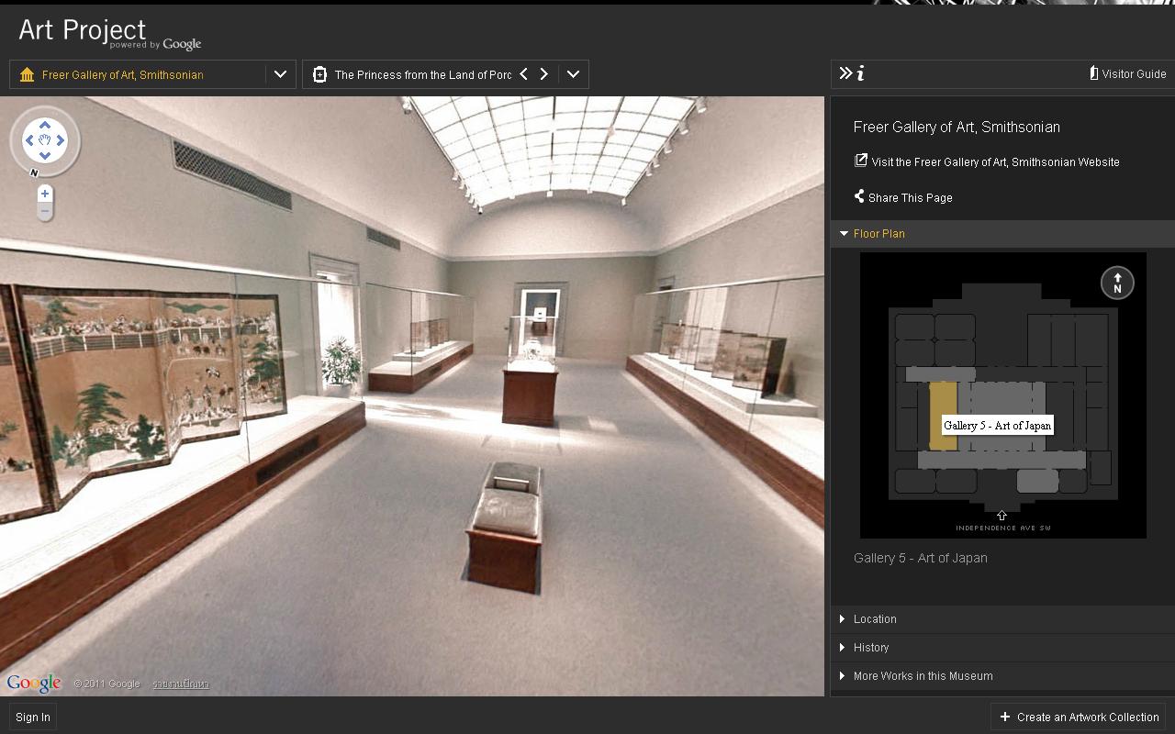Click the information i icon
Image resolution: width=1175 pixels, height=734 pixels.
click(x=860, y=73)
